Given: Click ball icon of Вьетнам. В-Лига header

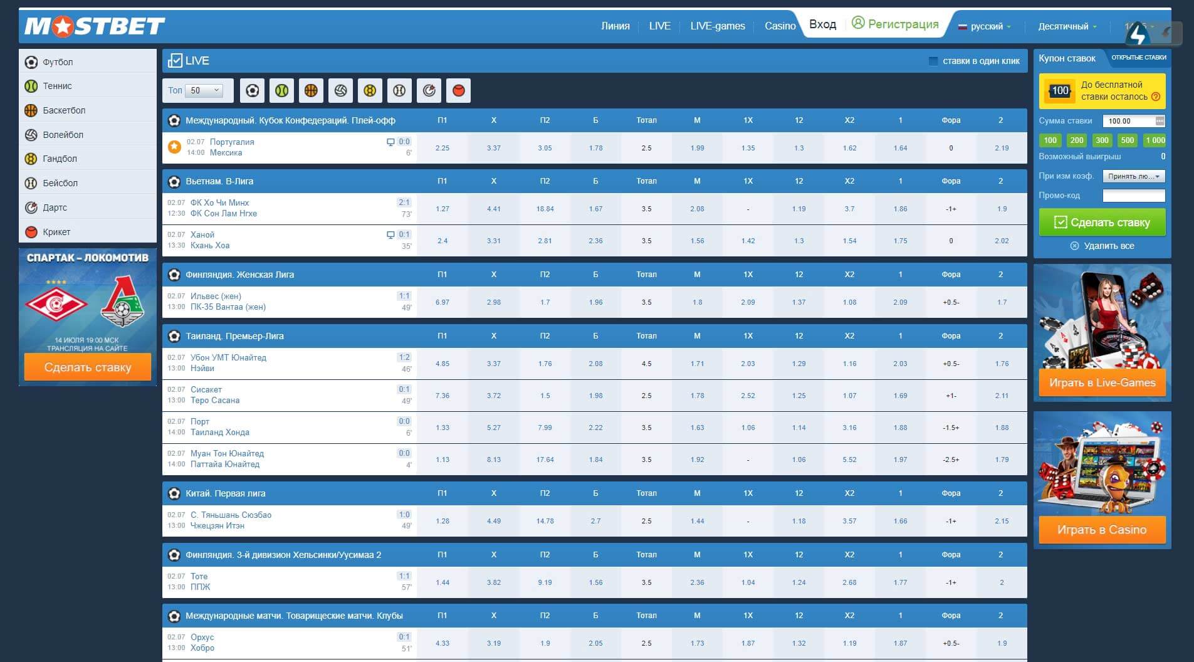Looking at the screenshot, I should (174, 181).
